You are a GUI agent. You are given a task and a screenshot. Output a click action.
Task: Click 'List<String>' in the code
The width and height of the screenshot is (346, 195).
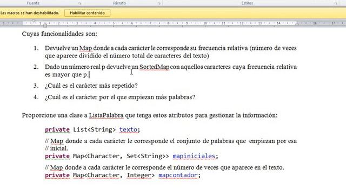coord(94,129)
